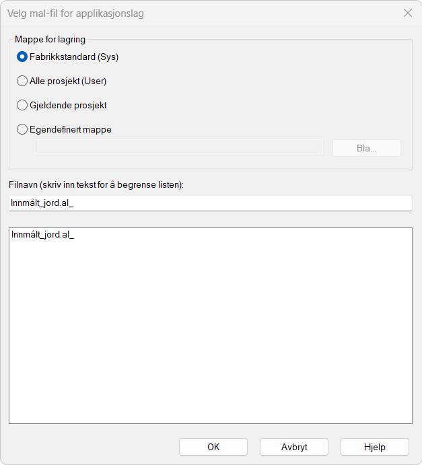Select Innmålt_jord.al_ in the file list
Image resolution: width=422 pixels, height=465 pixels.
tap(42, 236)
